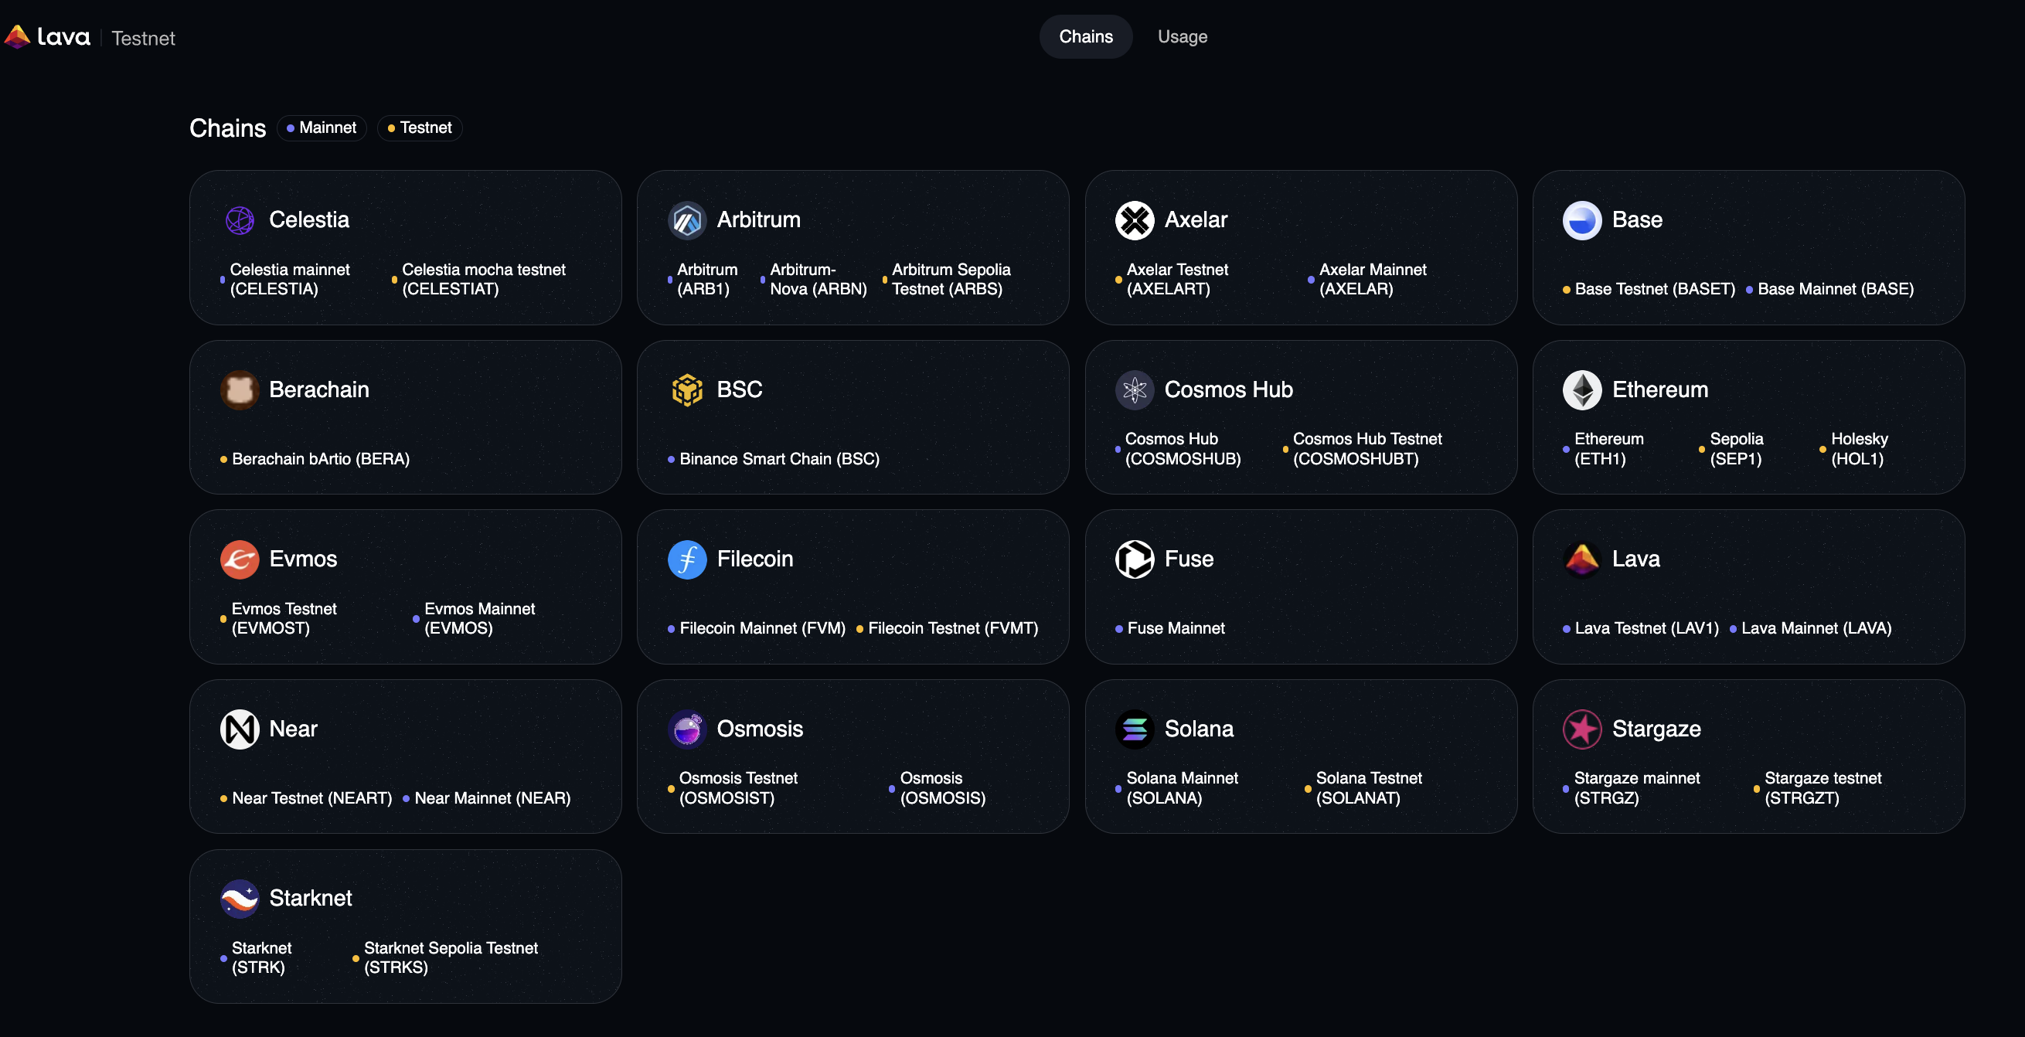Image resolution: width=2025 pixels, height=1037 pixels.
Task: Open Celestia mainnet (CELESTIA)
Action: click(285, 279)
